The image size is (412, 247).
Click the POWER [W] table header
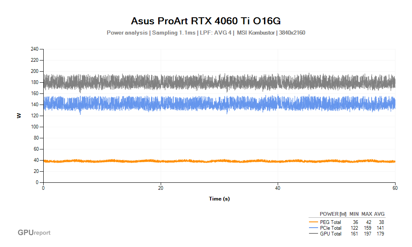pos(333,214)
